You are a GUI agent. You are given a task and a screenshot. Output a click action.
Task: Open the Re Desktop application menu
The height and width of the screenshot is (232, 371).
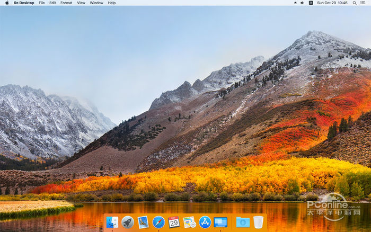click(24, 3)
